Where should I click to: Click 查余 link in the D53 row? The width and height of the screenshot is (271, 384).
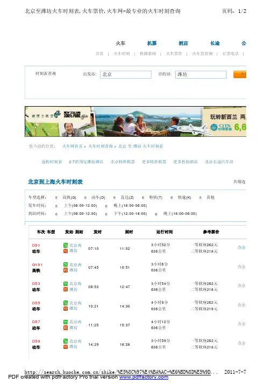click(x=241, y=285)
